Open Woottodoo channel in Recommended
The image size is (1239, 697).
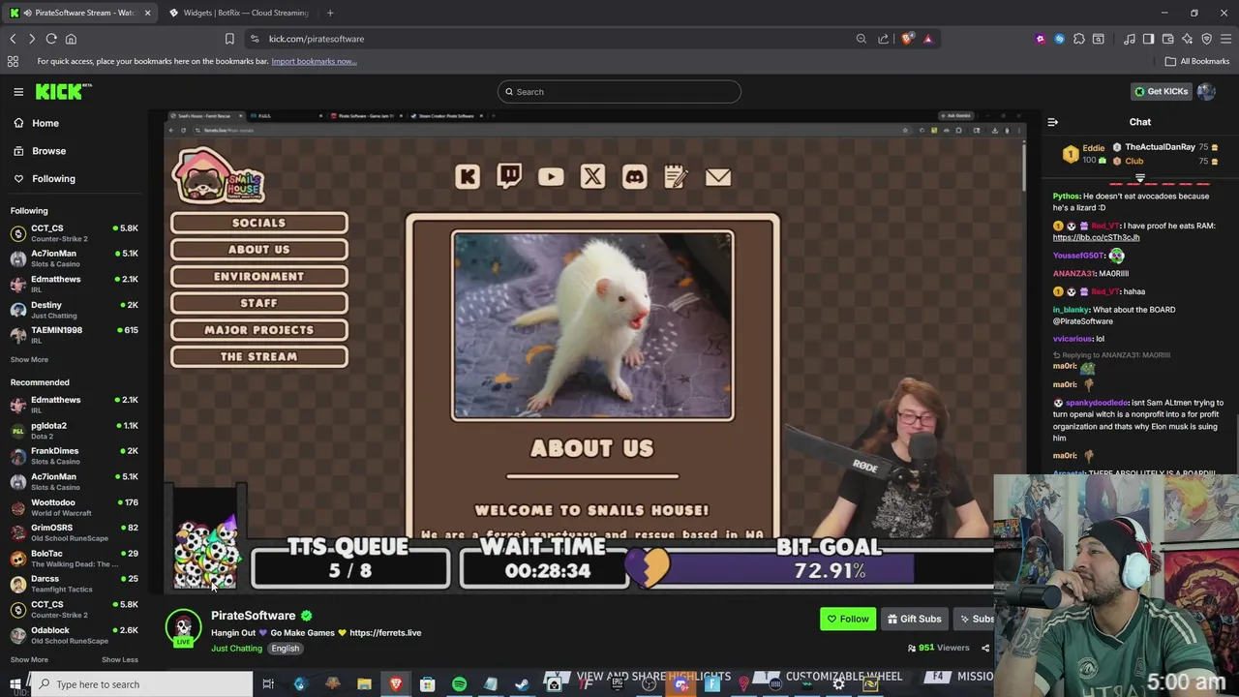pyautogui.click(x=74, y=507)
